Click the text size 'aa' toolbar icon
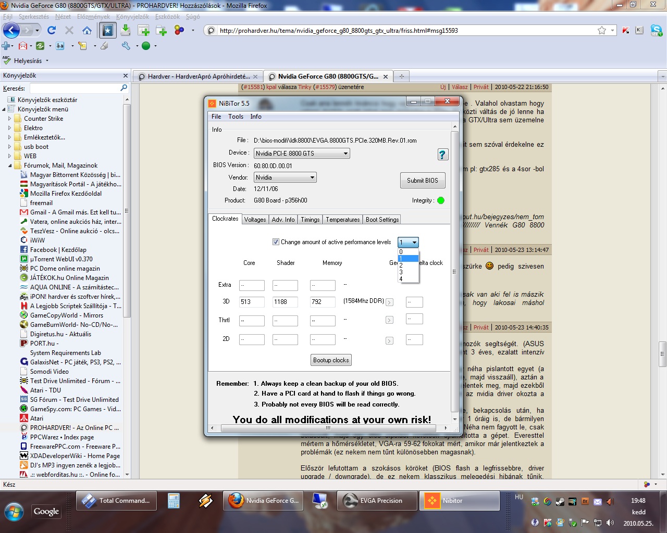Screen dimensions: 667x533 (60, 46)
